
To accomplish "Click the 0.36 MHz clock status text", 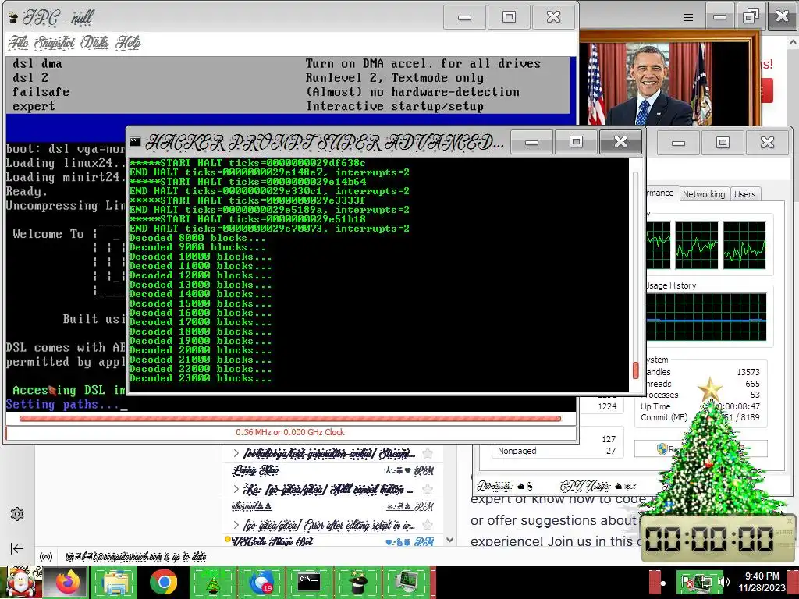I will (x=290, y=432).
